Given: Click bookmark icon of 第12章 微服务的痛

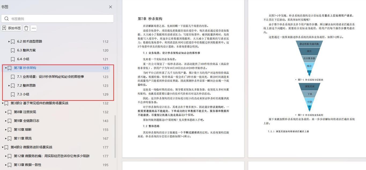Looking at the screenshot, I should tap(9, 156).
